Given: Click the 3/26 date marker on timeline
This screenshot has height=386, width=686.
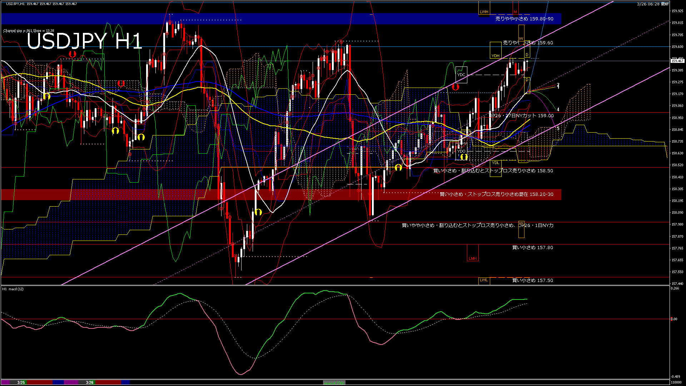Looking at the screenshot, I should pyautogui.click(x=90, y=382).
